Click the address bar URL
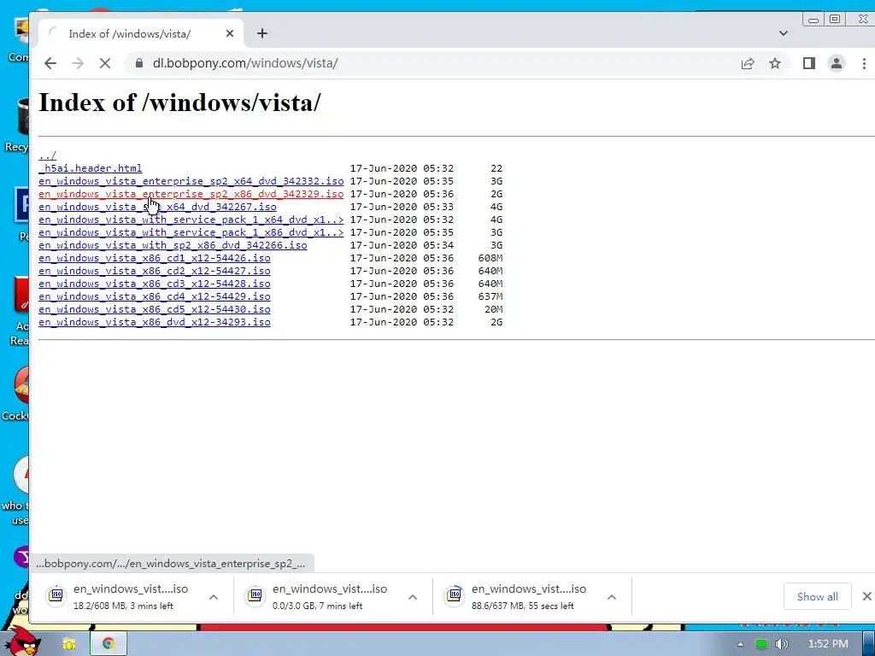This screenshot has height=656, width=875. coord(245,63)
